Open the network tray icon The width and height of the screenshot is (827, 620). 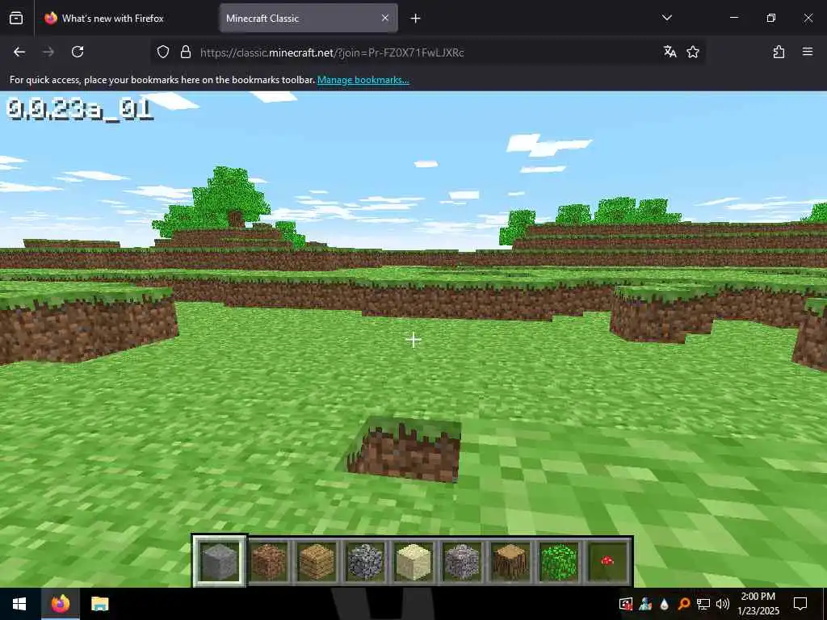click(x=703, y=604)
